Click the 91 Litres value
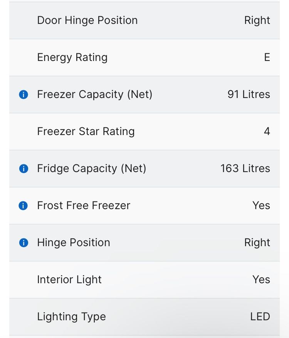The height and width of the screenshot is (338, 289). click(249, 95)
